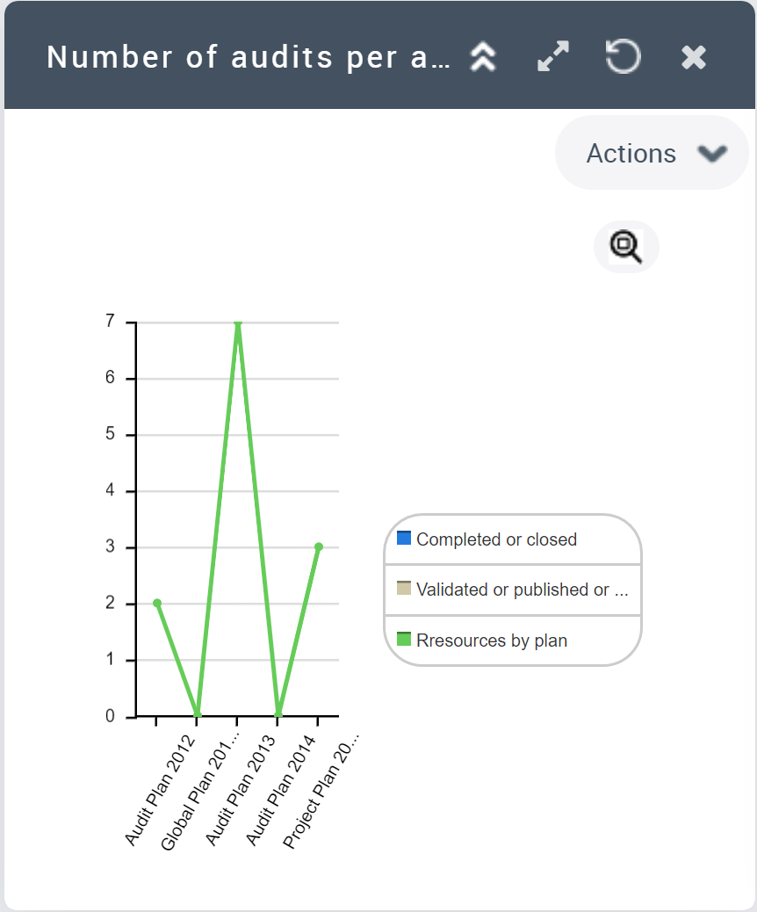This screenshot has width=757, height=912.
Task: Click the Audit Plan 2012 data point
Action: pos(156,604)
